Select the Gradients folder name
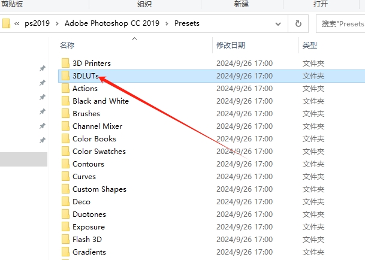 click(89, 252)
